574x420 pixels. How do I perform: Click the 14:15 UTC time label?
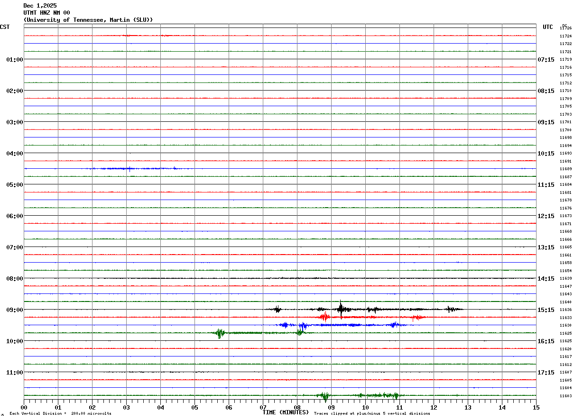pyautogui.click(x=546, y=279)
